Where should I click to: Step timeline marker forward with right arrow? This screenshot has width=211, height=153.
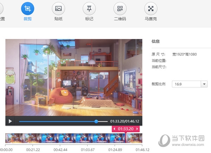click(x=137, y=129)
